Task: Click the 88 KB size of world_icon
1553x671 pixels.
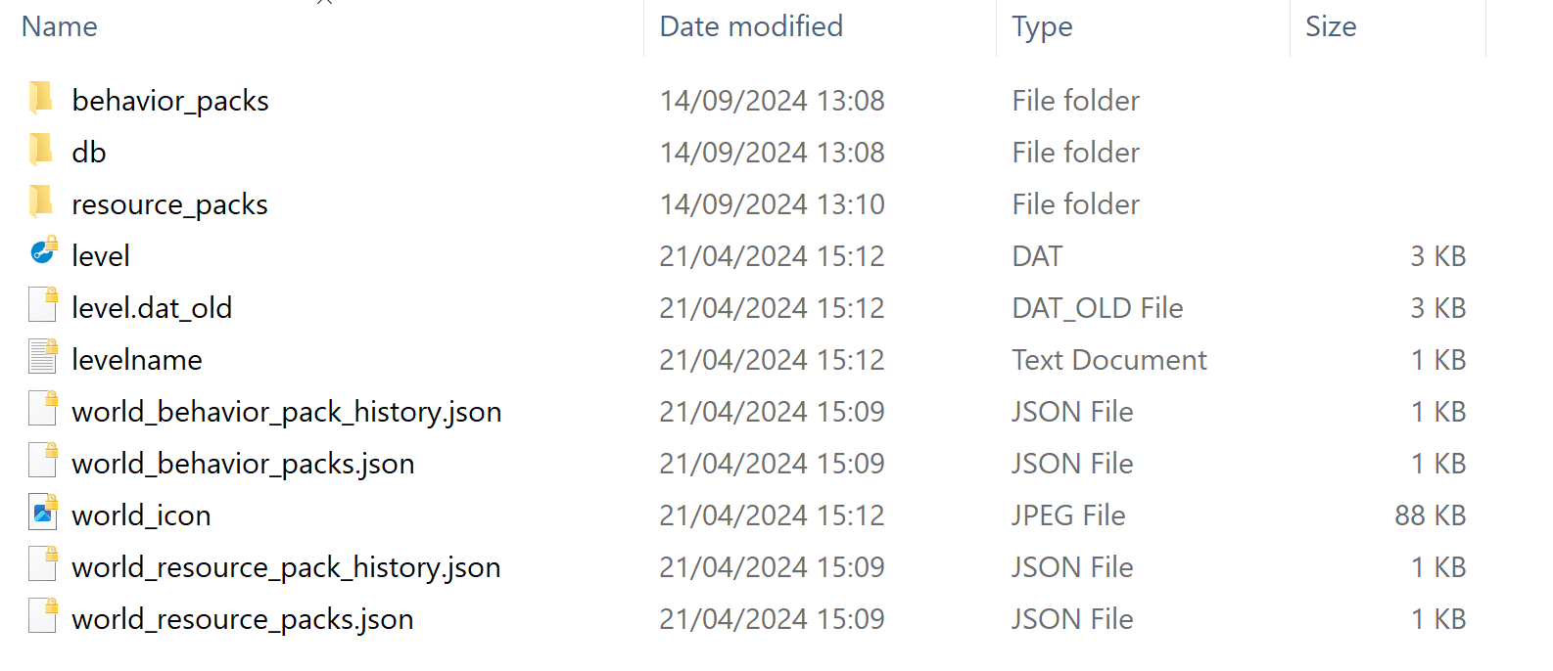Action: point(1430,515)
